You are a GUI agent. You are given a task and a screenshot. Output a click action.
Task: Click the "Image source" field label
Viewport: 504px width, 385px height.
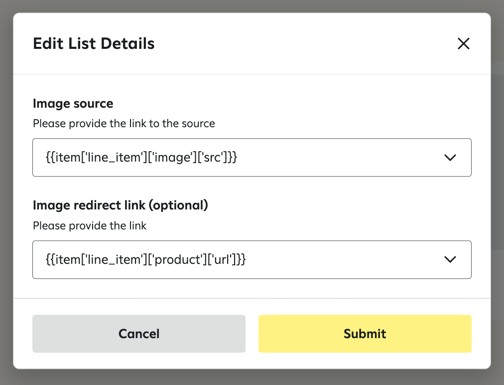tap(73, 104)
